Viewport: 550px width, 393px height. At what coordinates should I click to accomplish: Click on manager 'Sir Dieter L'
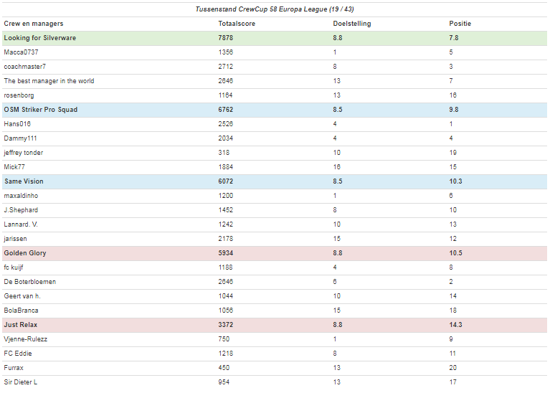click(20, 382)
